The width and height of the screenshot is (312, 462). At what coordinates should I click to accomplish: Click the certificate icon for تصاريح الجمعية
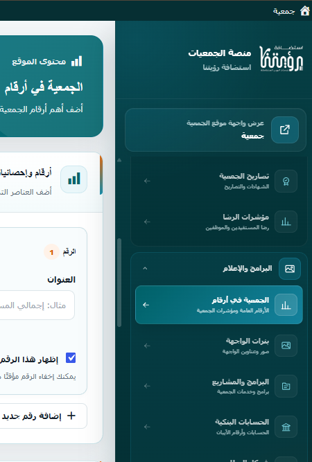click(286, 181)
